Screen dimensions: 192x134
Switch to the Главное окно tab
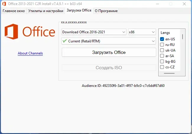point(14,11)
